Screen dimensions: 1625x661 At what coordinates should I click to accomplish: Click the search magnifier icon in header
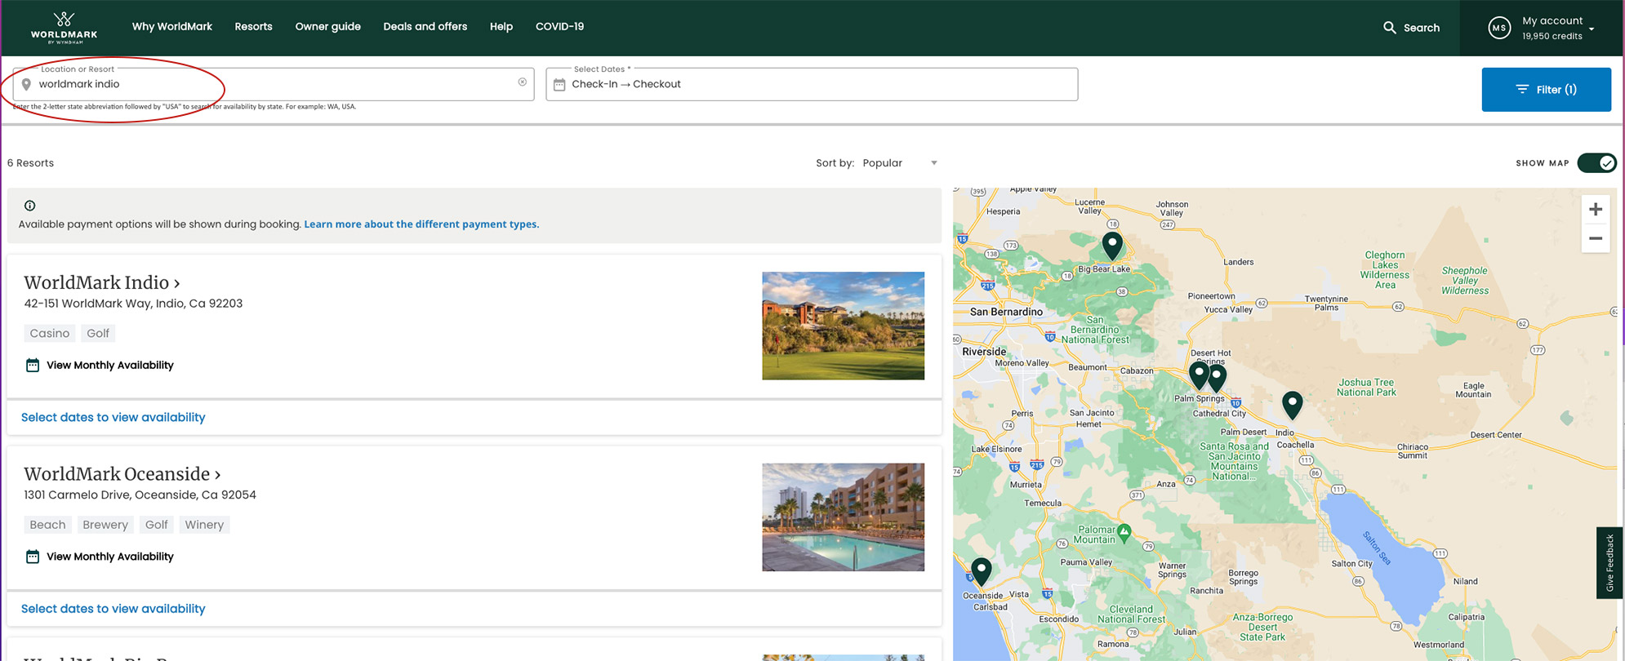(1389, 28)
